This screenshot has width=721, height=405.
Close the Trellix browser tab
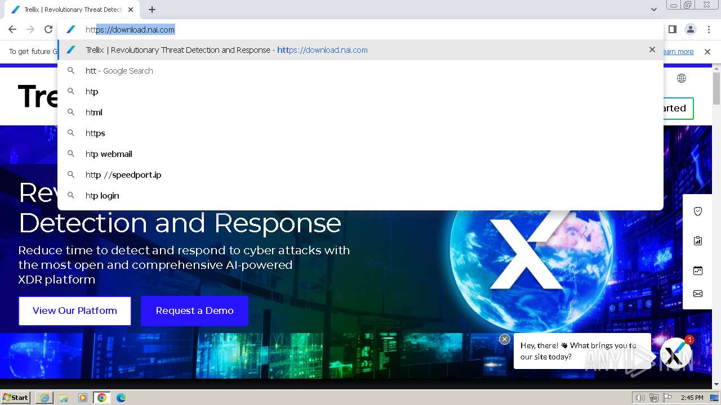[131, 10]
